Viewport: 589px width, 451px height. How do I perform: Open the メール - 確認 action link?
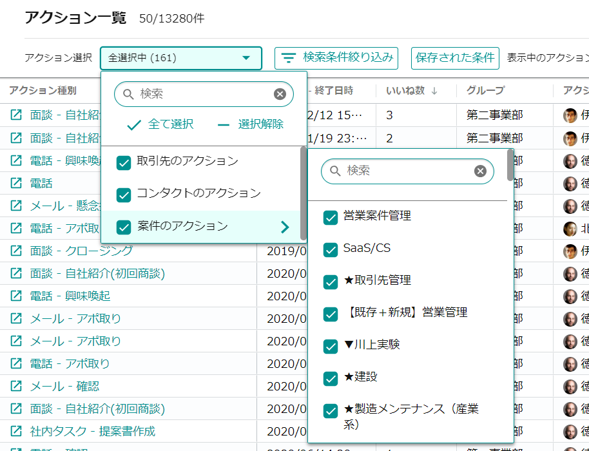[64, 386]
